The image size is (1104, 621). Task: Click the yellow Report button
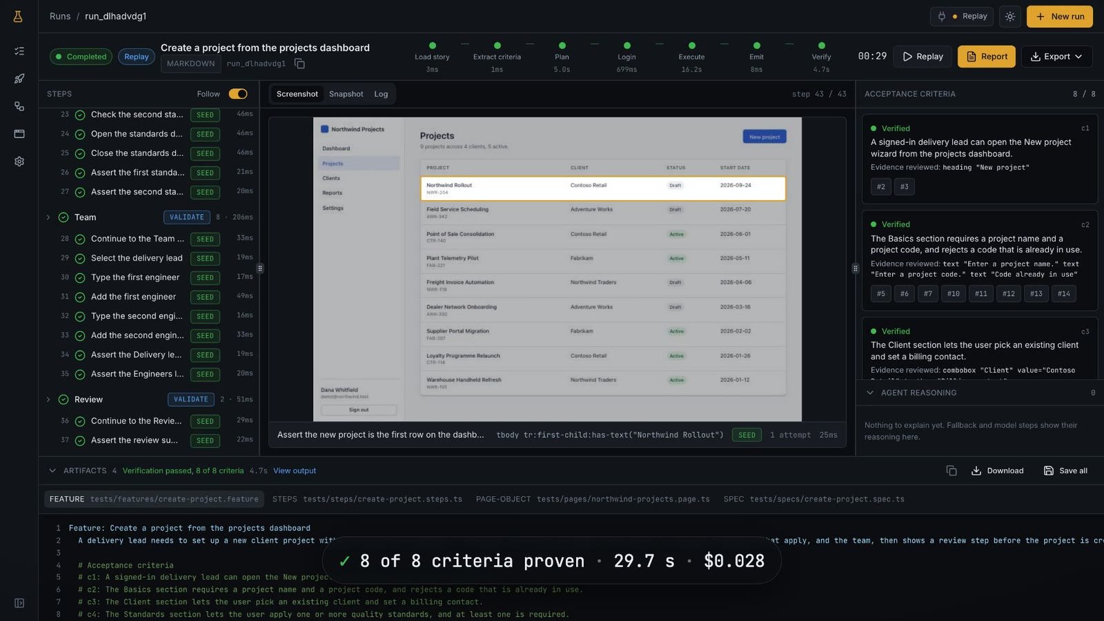tap(986, 57)
